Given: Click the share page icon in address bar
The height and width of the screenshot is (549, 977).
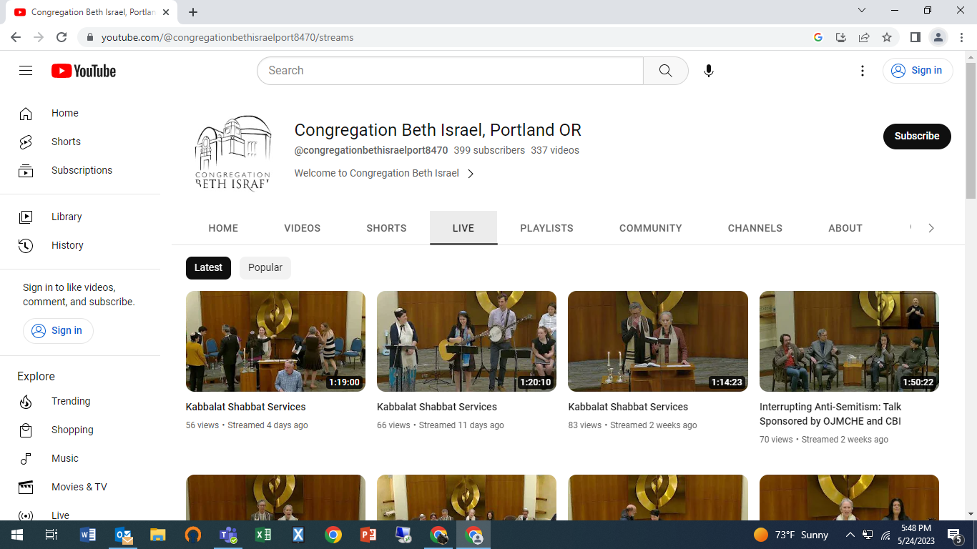Looking at the screenshot, I should [x=864, y=37].
